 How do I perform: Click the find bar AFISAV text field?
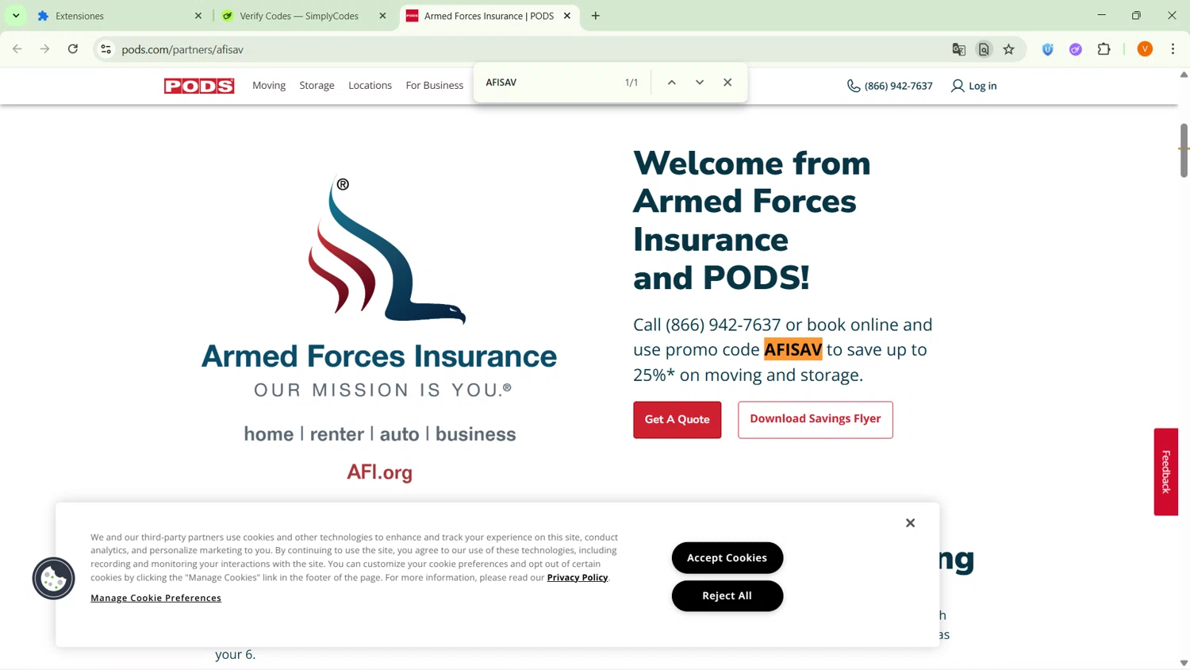[547, 83]
